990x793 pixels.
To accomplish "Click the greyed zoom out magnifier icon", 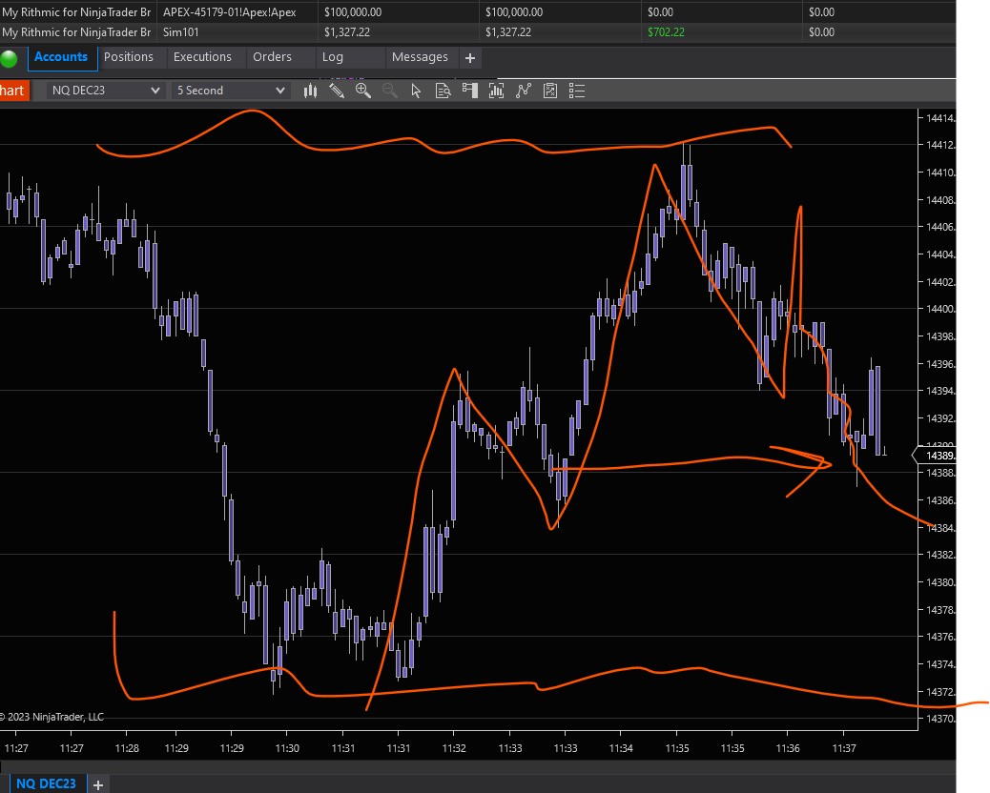I will pyautogui.click(x=389, y=91).
